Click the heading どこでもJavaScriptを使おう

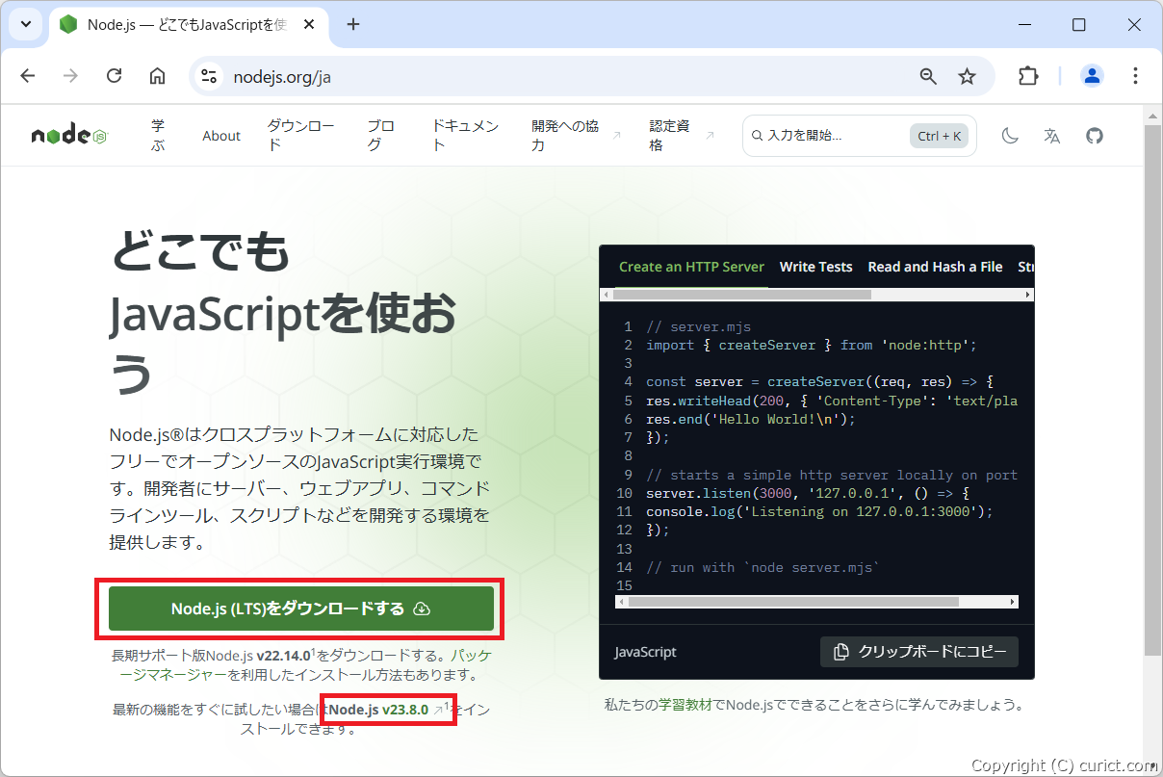point(284,313)
